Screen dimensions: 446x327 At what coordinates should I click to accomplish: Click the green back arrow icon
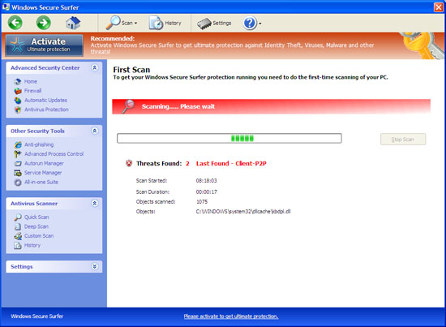pos(15,23)
